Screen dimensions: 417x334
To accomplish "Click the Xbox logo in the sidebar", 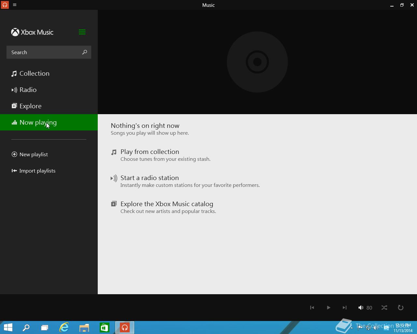I will pyautogui.click(x=15, y=32).
